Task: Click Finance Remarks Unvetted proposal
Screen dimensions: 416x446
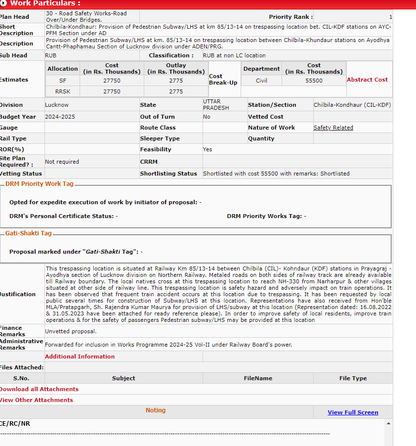Action: coord(71,331)
